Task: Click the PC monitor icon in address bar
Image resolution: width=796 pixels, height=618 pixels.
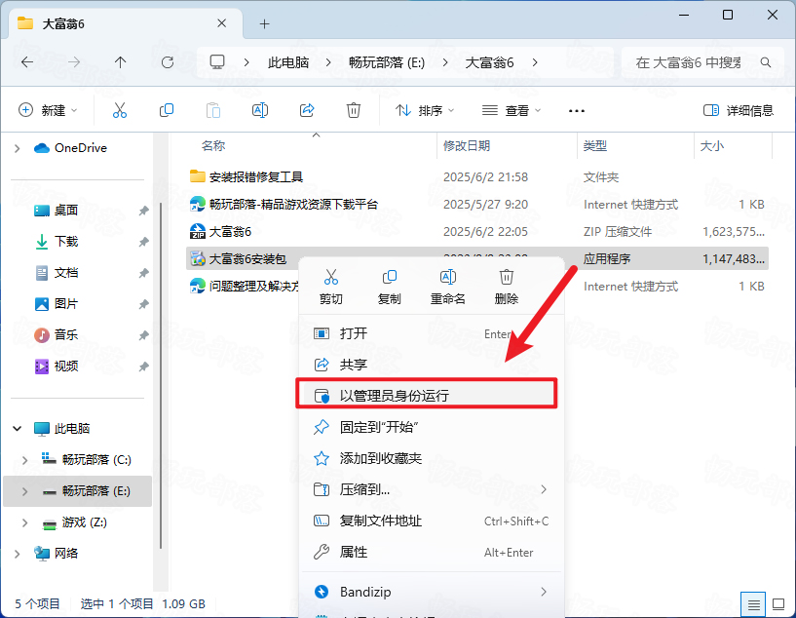Action: 217,62
